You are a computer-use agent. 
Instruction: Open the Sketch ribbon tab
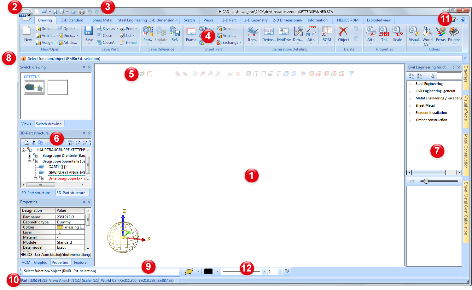tap(189, 20)
